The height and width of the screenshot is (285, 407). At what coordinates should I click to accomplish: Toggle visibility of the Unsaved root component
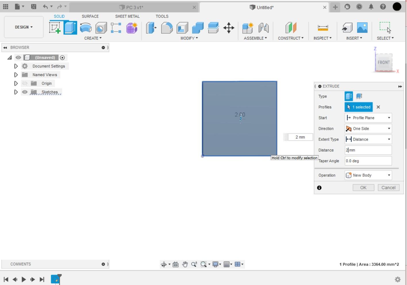coord(18,57)
